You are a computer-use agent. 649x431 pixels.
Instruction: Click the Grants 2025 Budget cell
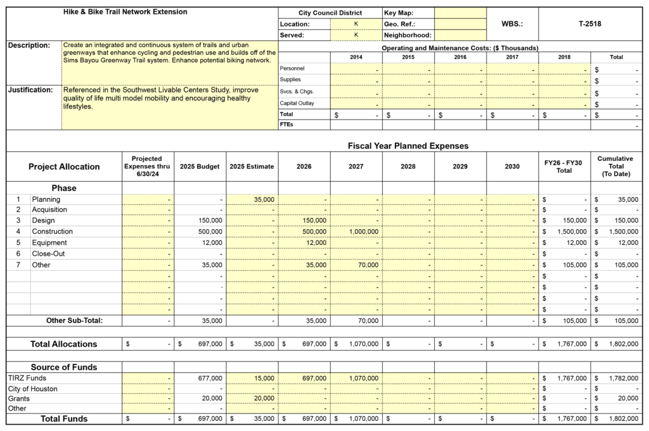[x=200, y=398]
